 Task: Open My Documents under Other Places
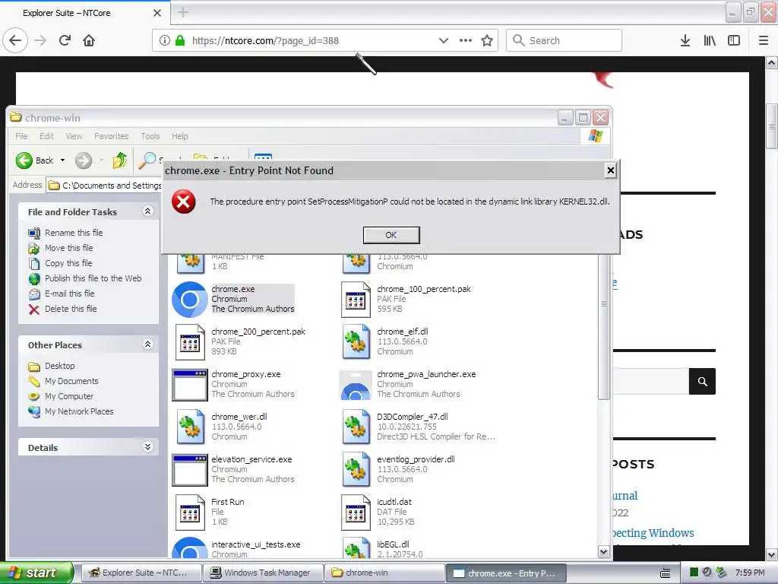point(71,382)
